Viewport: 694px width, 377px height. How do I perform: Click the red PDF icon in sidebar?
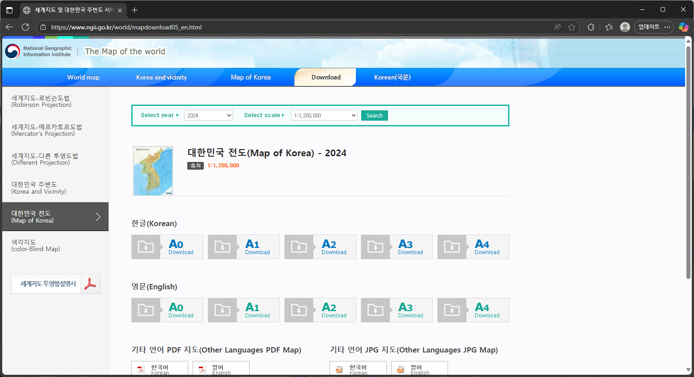coord(90,284)
